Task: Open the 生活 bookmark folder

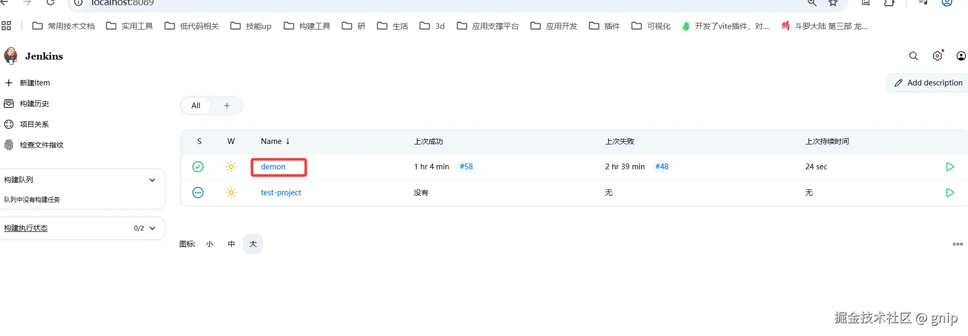Action: tap(392, 26)
